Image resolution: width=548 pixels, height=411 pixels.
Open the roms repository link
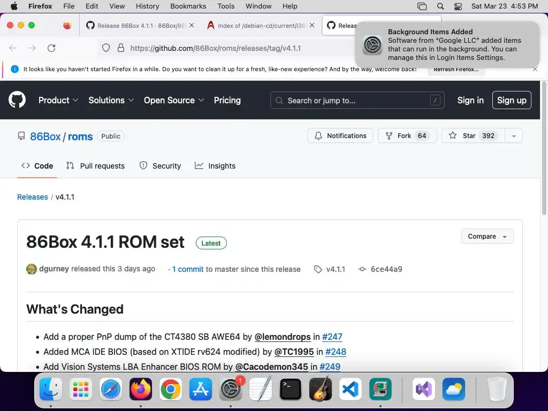(80, 136)
